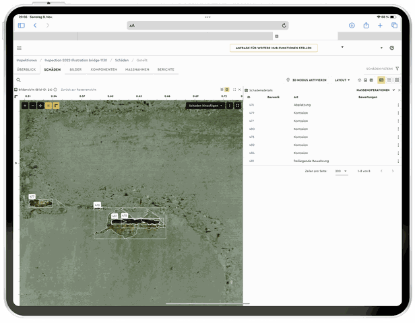This screenshot has height=323, width=415.
Task: Open the Inspection-2022 bridge breadcrumb
Action: point(75,61)
